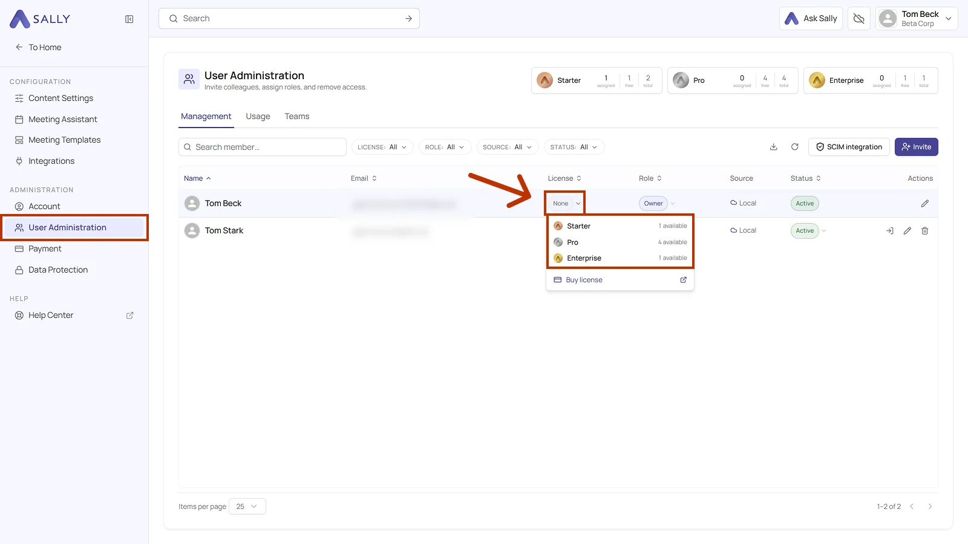
Task: Click the Starter license summary card
Action: 597,80
